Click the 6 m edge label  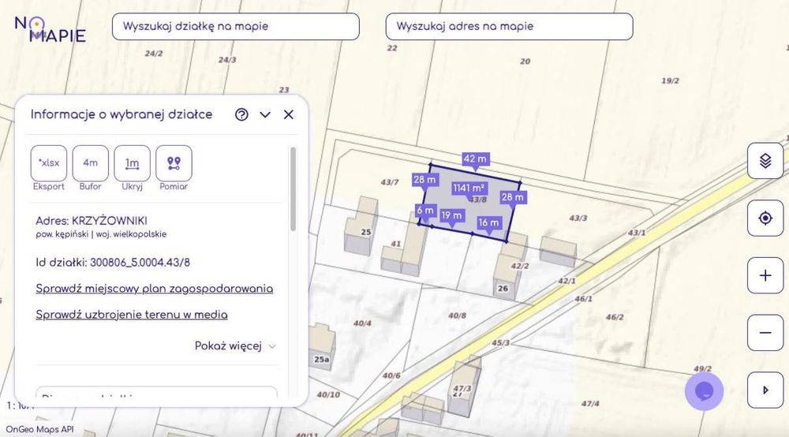(425, 211)
